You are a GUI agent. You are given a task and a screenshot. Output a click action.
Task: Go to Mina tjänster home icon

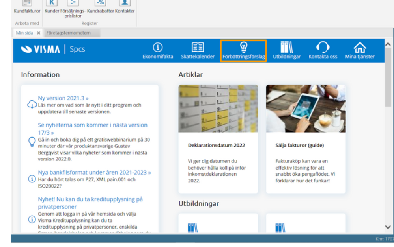[360, 48]
